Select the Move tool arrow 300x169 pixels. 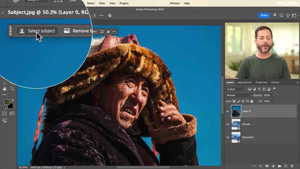(x=4, y=83)
